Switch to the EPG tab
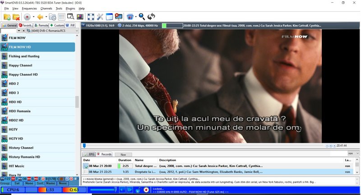 pyautogui.click(x=88, y=154)
